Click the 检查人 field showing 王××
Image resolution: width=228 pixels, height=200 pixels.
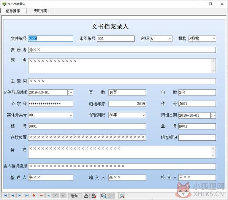pos(197,178)
